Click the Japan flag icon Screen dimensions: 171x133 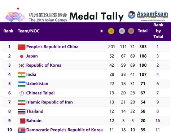click(22, 56)
